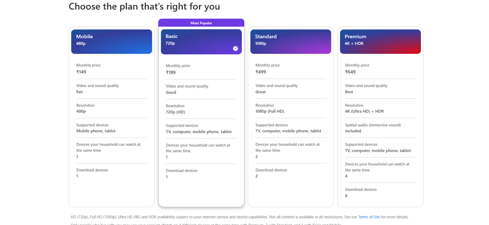Click the Most Popular badge above Basic
489x225 pixels.
pyautogui.click(x=201, y=23)
